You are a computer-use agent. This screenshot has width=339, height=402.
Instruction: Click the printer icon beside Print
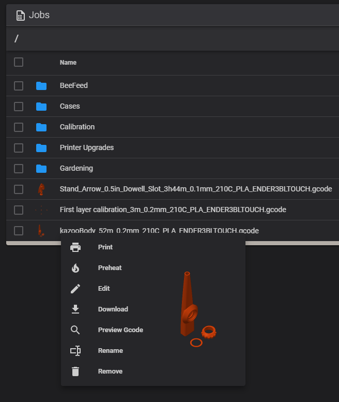coord(75,247)
